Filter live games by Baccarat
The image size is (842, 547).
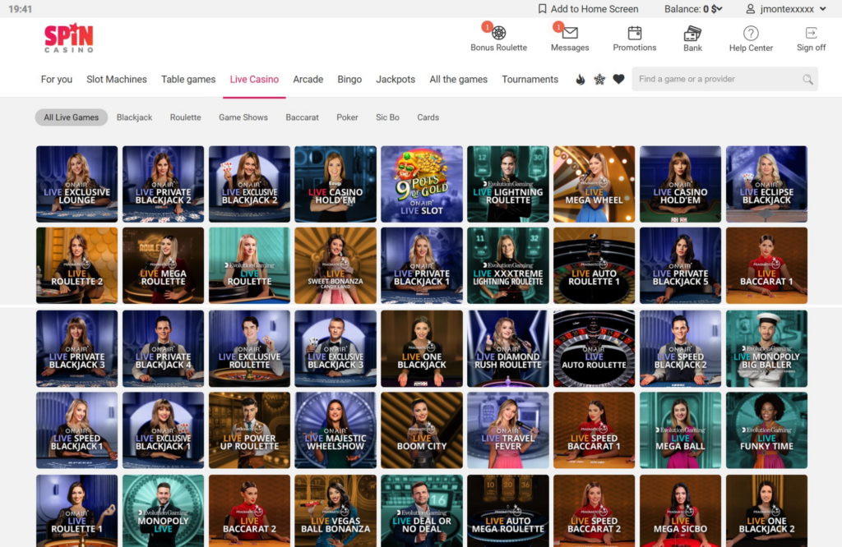tap(302, 117)
